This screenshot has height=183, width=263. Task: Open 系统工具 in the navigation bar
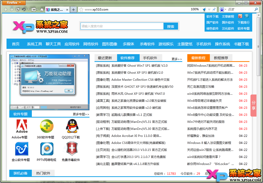tap(34, 44)
